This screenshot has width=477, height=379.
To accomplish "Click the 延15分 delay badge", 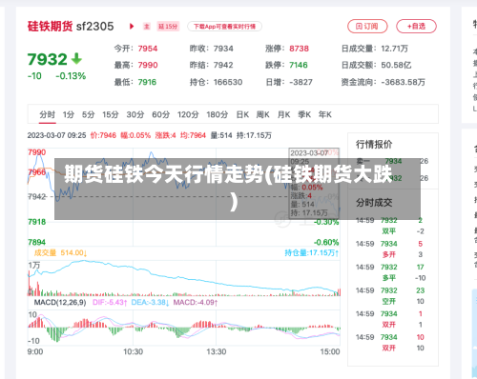I will coord(168,27).
